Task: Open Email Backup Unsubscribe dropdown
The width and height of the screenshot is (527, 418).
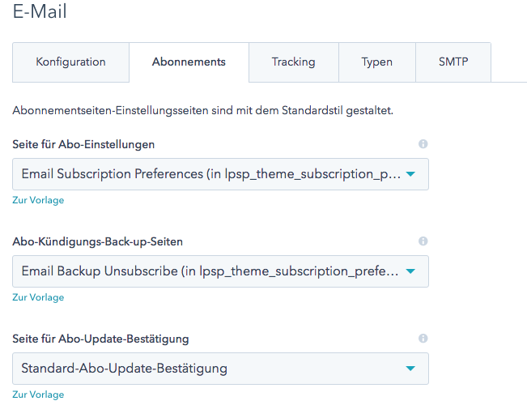Action: tap(220, 271)
